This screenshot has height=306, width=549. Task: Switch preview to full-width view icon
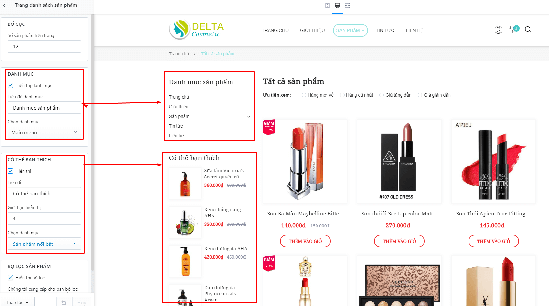pyautogui.click(x=347, y=5)
